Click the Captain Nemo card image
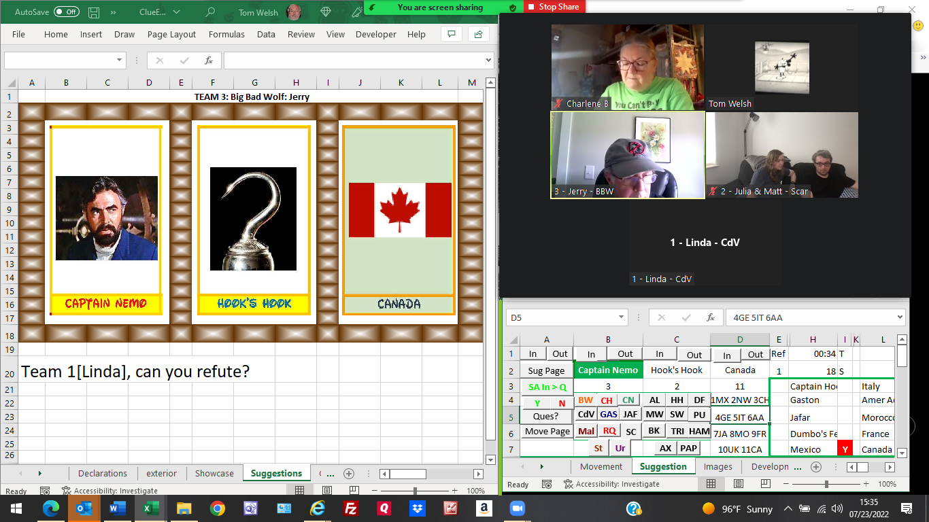 pyautogui.click(x=107, y=218)
